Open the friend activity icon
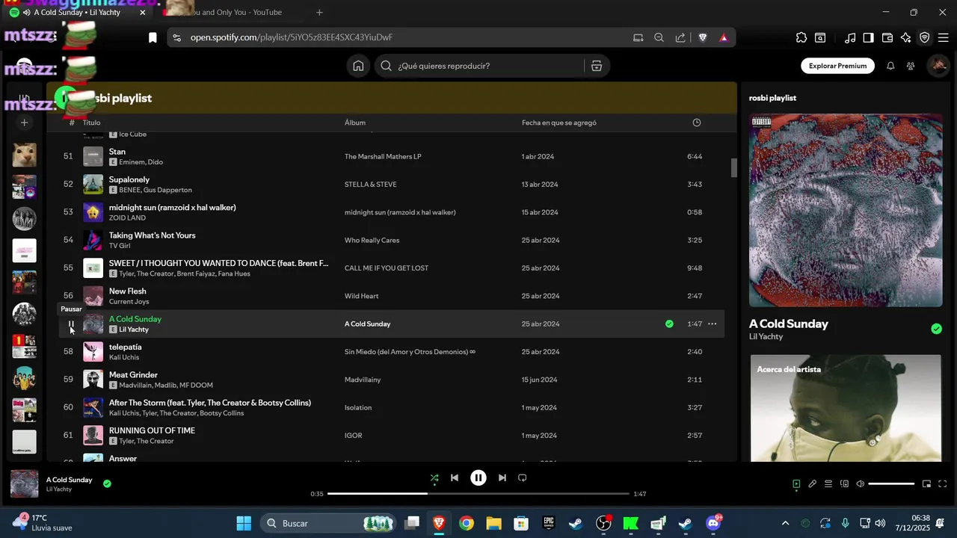Image resolution: width=957 pixels, height=538 pixels. click(911, 66)
